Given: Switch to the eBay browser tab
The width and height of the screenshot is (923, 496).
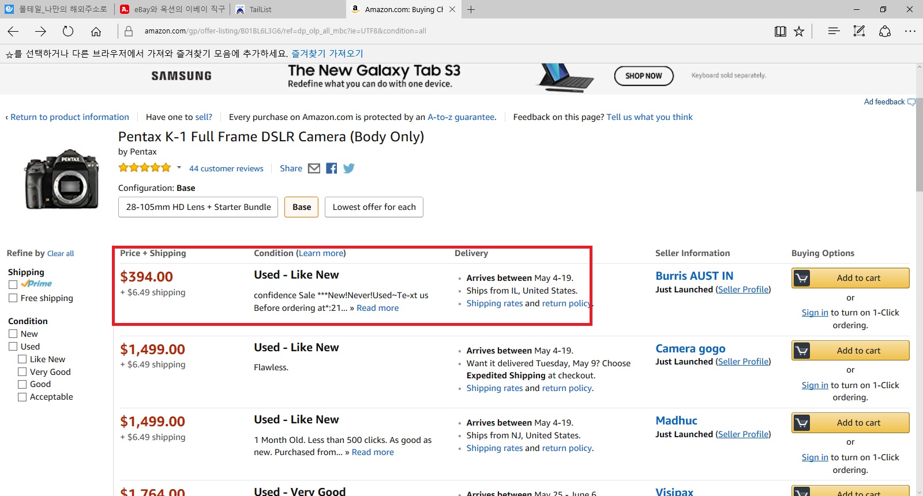Looking at the screenshot, I should pos(172,9).
